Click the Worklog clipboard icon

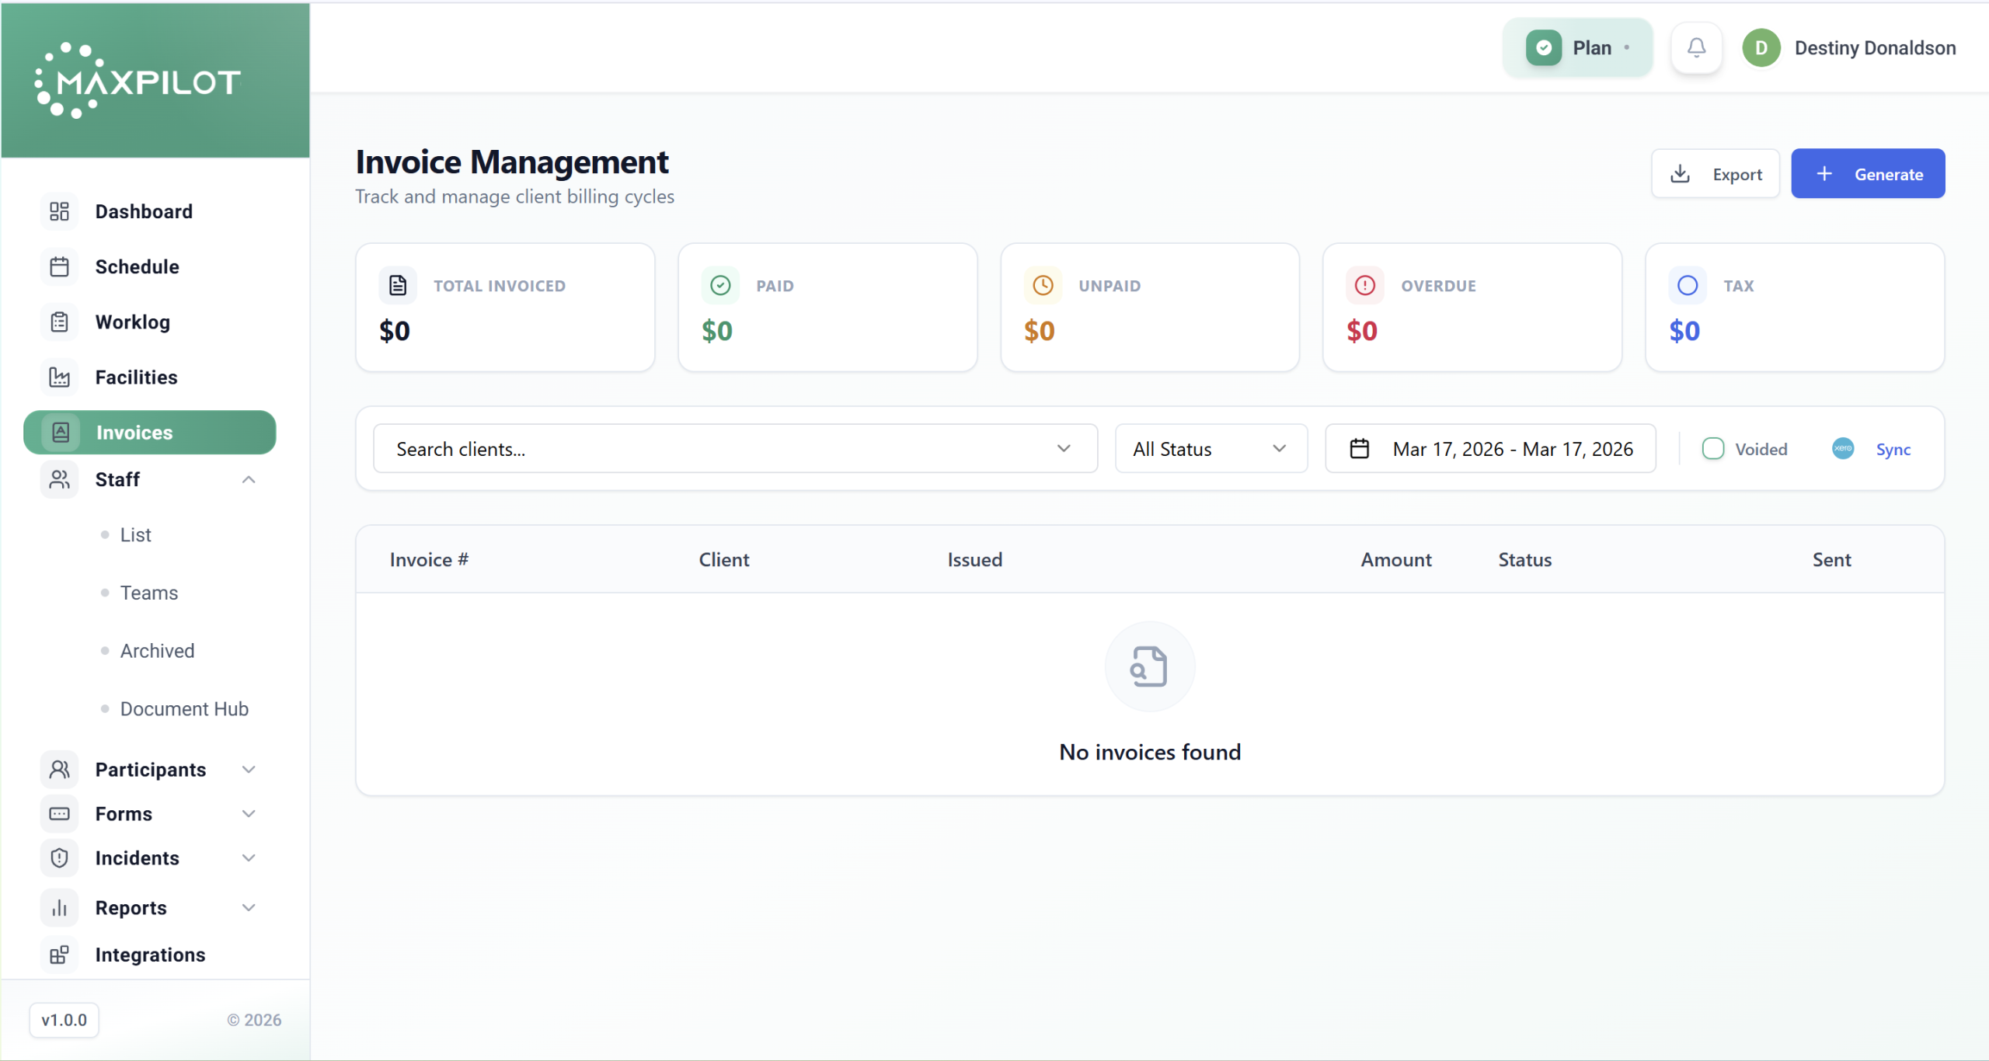tap(59, 322)
